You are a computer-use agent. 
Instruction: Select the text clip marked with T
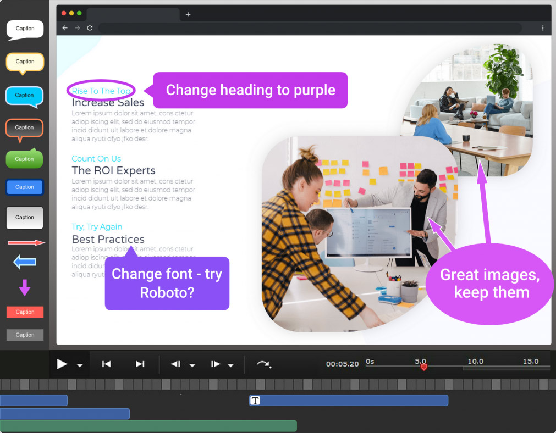point(349,401)
